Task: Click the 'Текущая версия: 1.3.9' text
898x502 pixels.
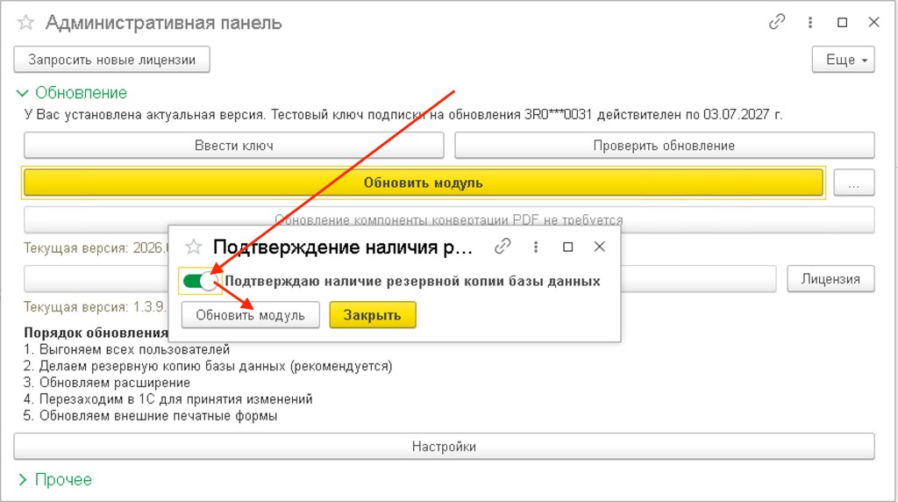Action: 95,307
